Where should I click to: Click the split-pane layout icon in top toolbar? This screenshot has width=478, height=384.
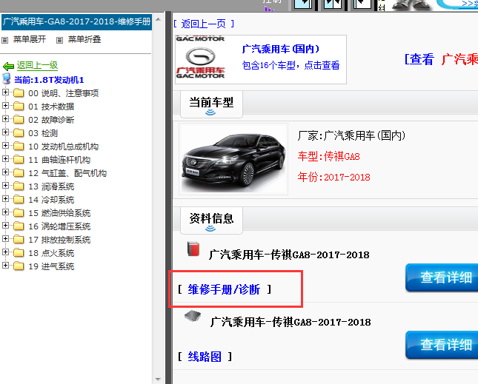point(333,4)
